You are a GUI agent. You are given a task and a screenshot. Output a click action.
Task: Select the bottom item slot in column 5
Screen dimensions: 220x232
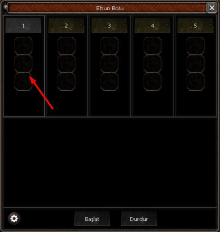195,82
